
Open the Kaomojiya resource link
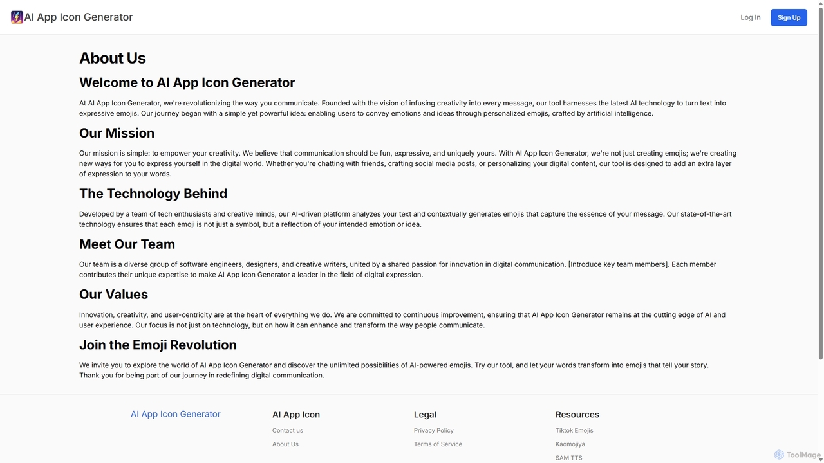[570, 444]
